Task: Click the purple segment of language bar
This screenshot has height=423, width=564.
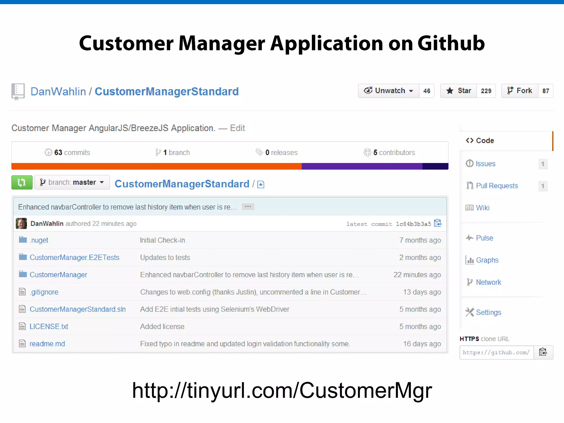Action: (362, 166)
